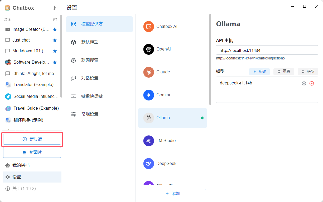Open the Translator (Example) conversation
Screen dimensions: 323x202
pyautogui.click(x=31, y=85)
